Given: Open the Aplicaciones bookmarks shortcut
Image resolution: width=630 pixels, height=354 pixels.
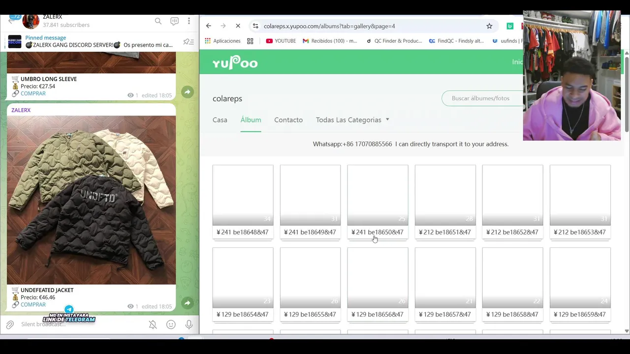Looking at the screenshot, I should point(222,41).
